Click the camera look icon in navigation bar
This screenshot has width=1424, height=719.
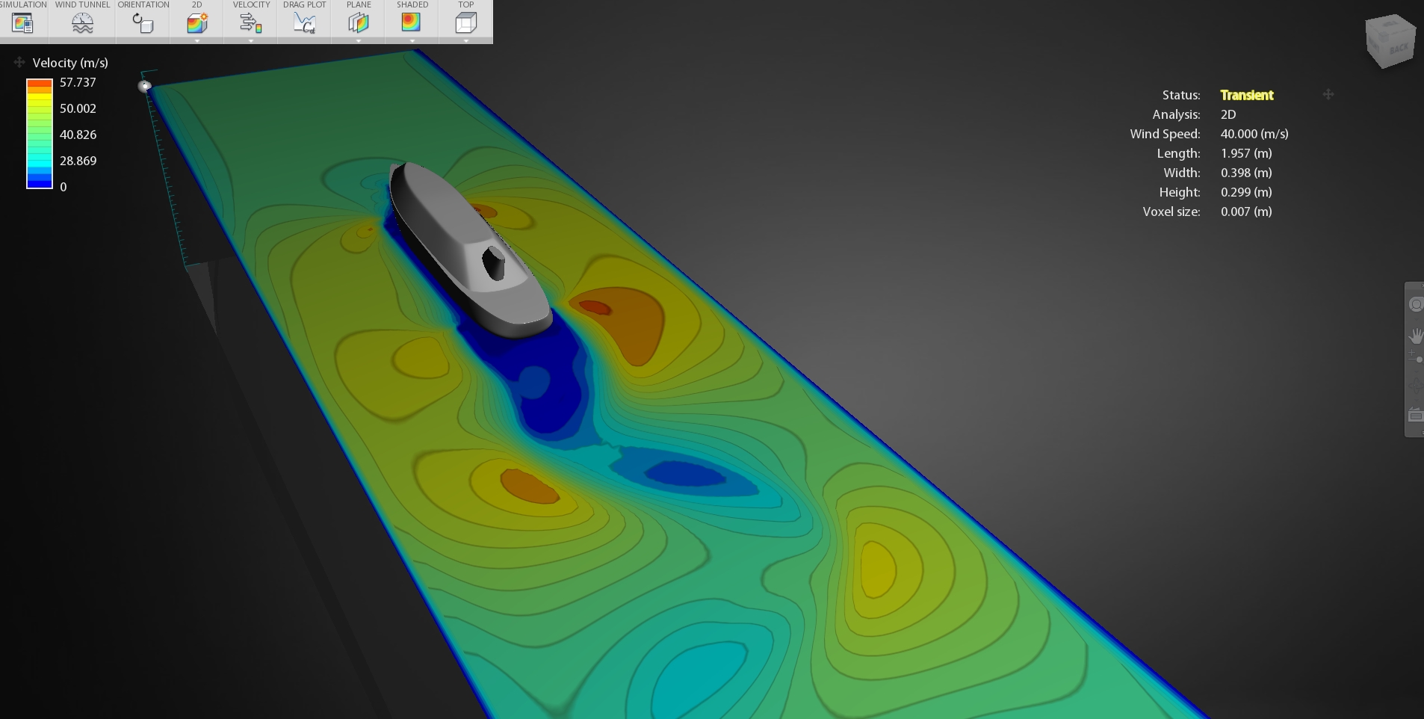point(1415,415)
